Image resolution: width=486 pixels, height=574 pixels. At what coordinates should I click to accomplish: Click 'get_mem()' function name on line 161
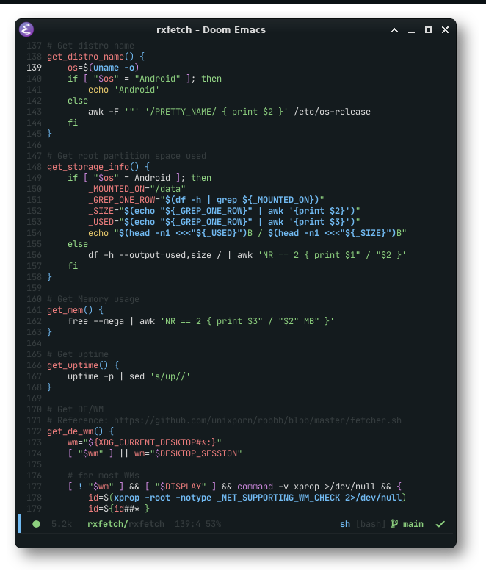(70, 310)
